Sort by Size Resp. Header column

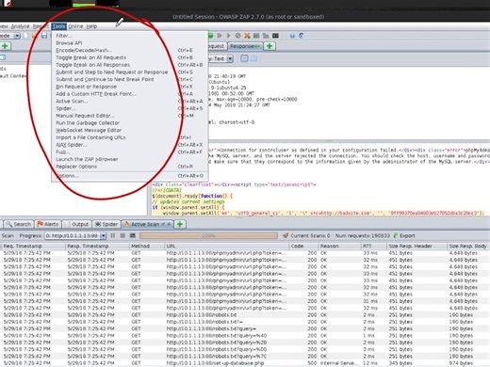pyautogui.click(x=416, y=246)
